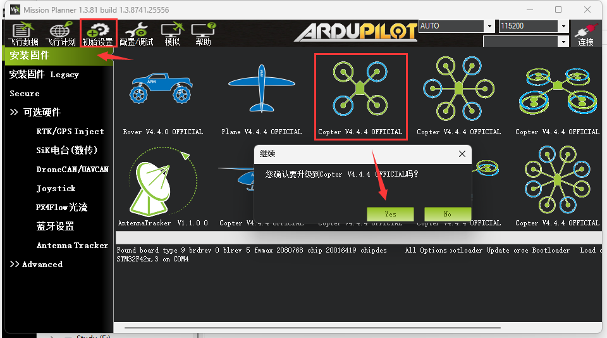Decline the upgrade by clicking No
Viewport: 607px width, 338px height.
tap(448, 214)
